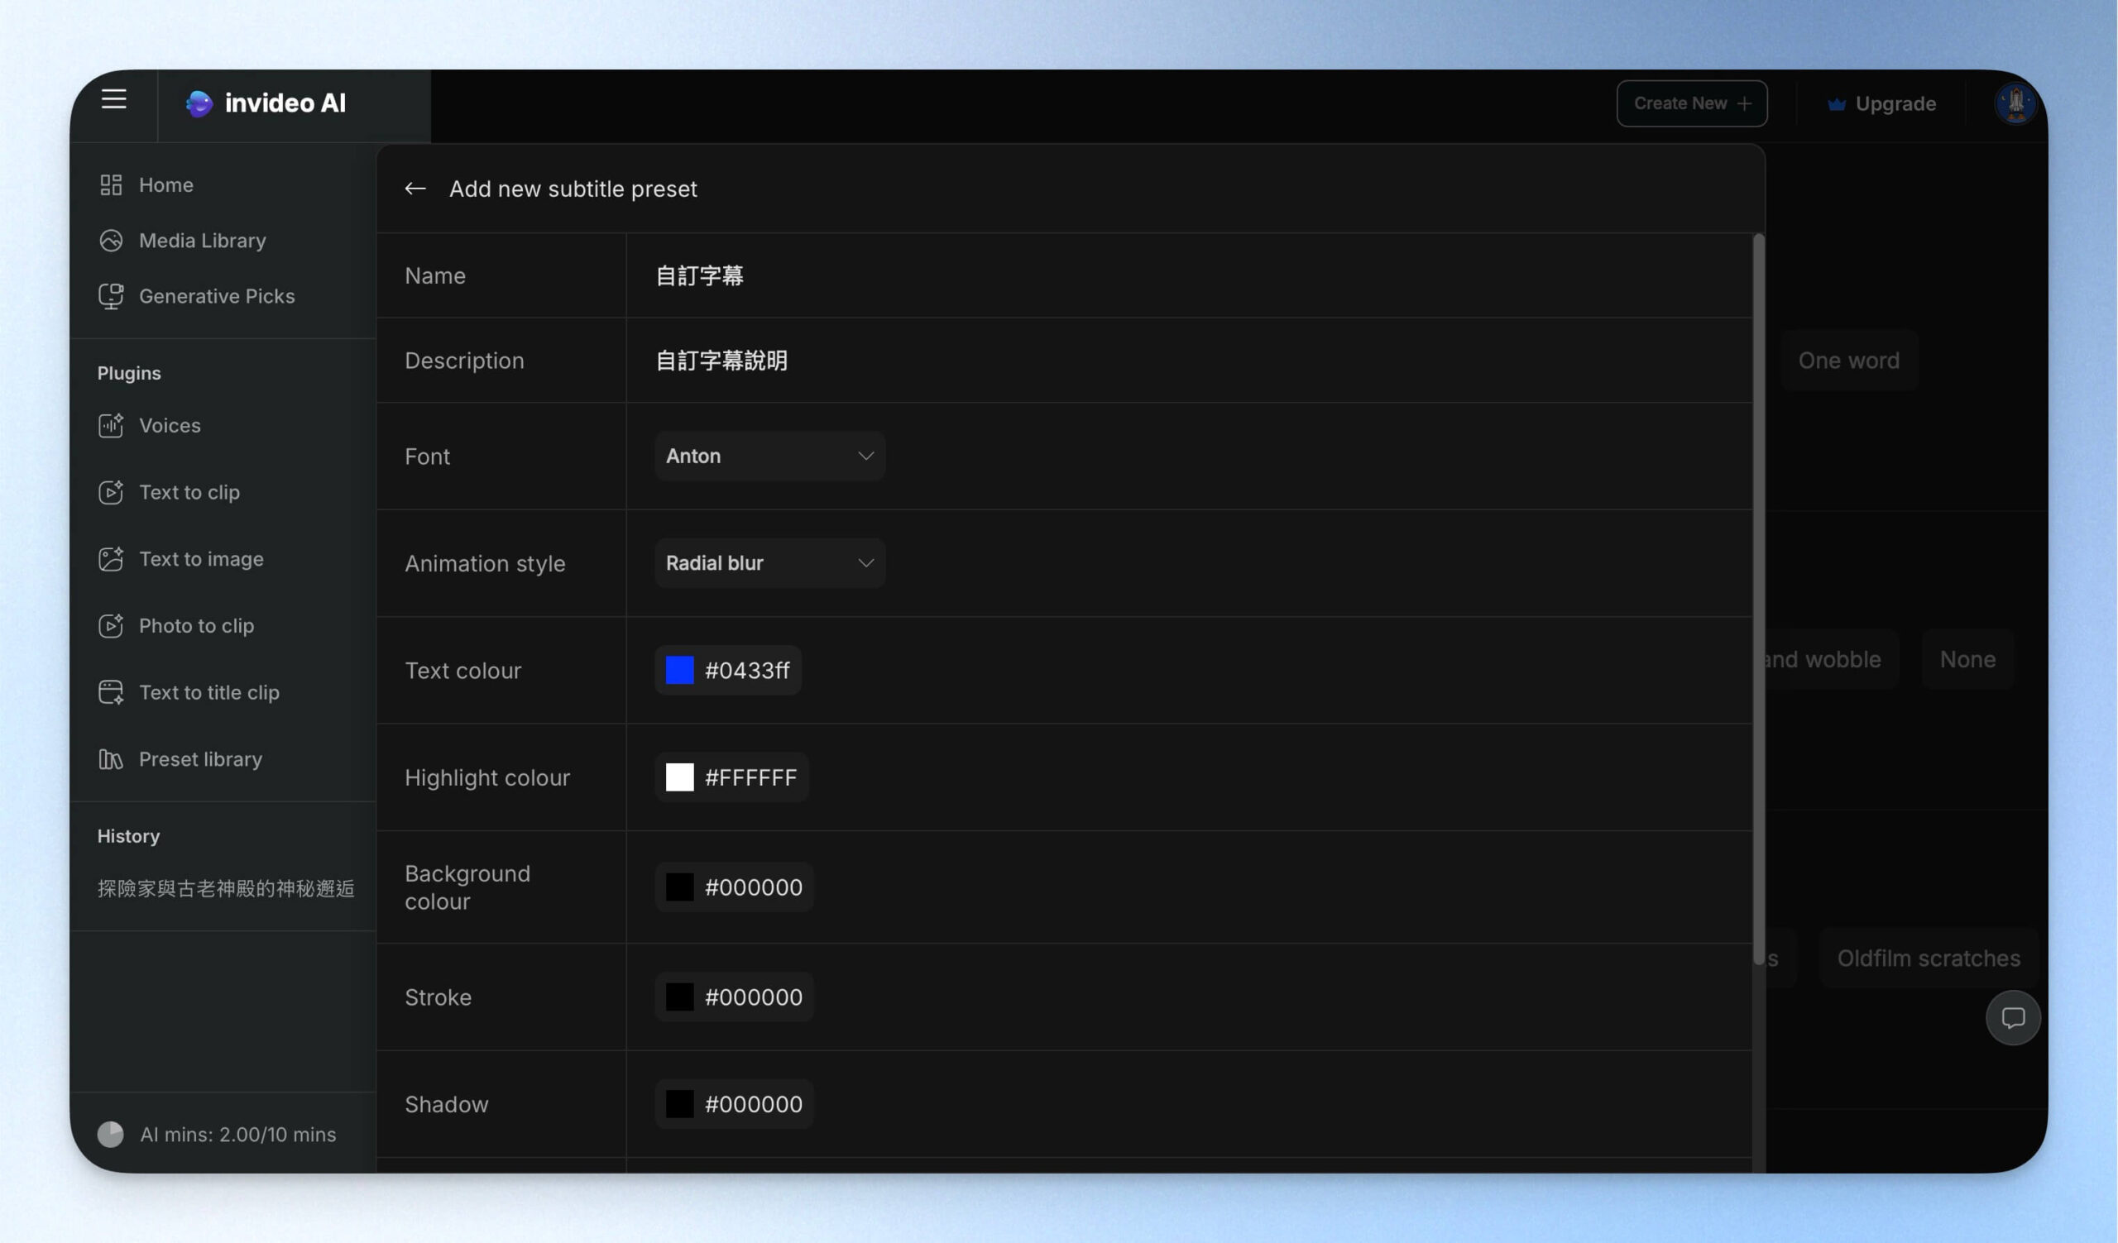The image size is (2118, 1243).
Task: Open the history item 探險家與古老神殿的神秘邂逅
Action: [225, 888]
